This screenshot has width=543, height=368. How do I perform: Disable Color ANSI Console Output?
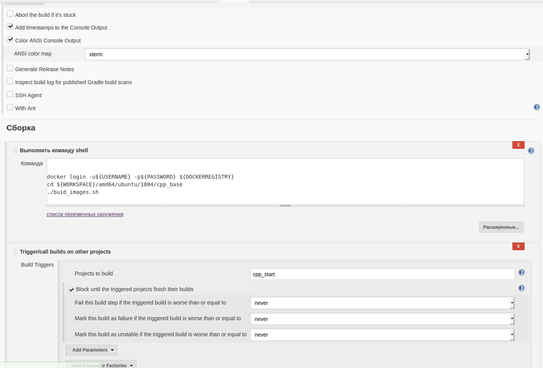pos(10,40)
